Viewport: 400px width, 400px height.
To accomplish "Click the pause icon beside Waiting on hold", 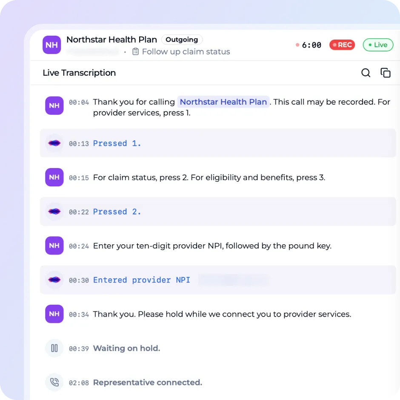I will pos(54,348).
